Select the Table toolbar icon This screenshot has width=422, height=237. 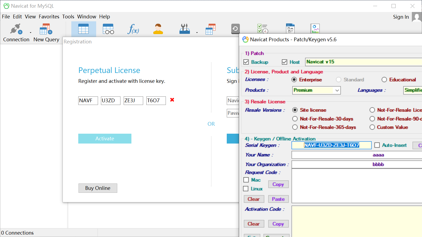84,29
